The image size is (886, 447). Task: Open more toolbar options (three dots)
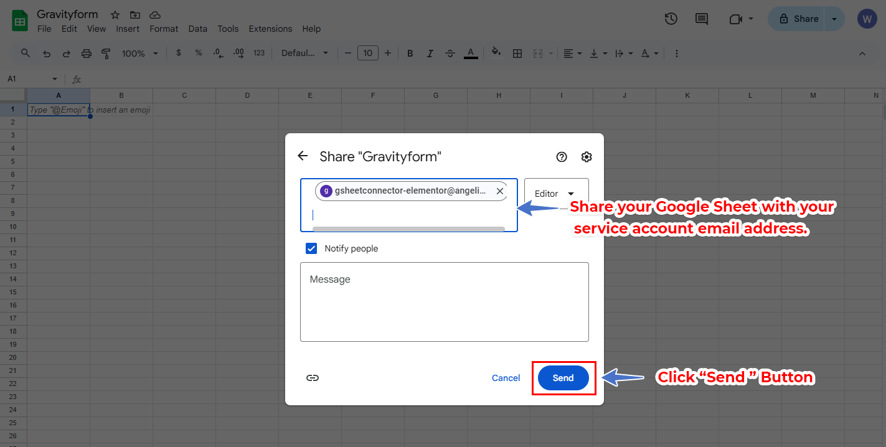click(677, 54)
